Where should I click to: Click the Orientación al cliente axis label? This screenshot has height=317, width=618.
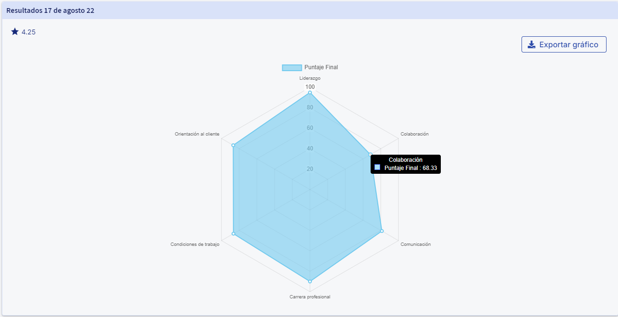pyautogui.click(x=197, y=134)
